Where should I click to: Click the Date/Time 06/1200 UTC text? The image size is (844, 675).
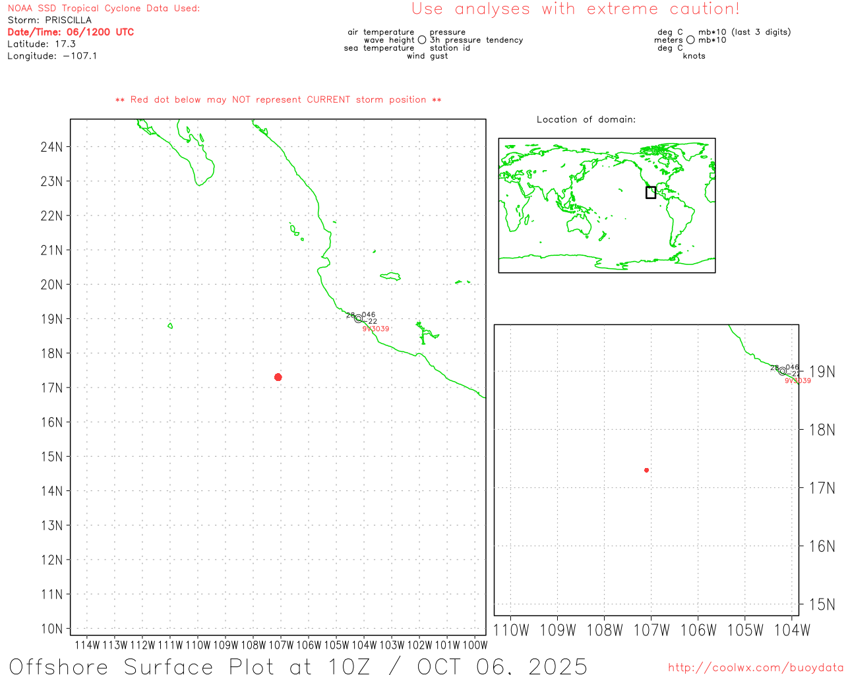click(x=71, y=32)
